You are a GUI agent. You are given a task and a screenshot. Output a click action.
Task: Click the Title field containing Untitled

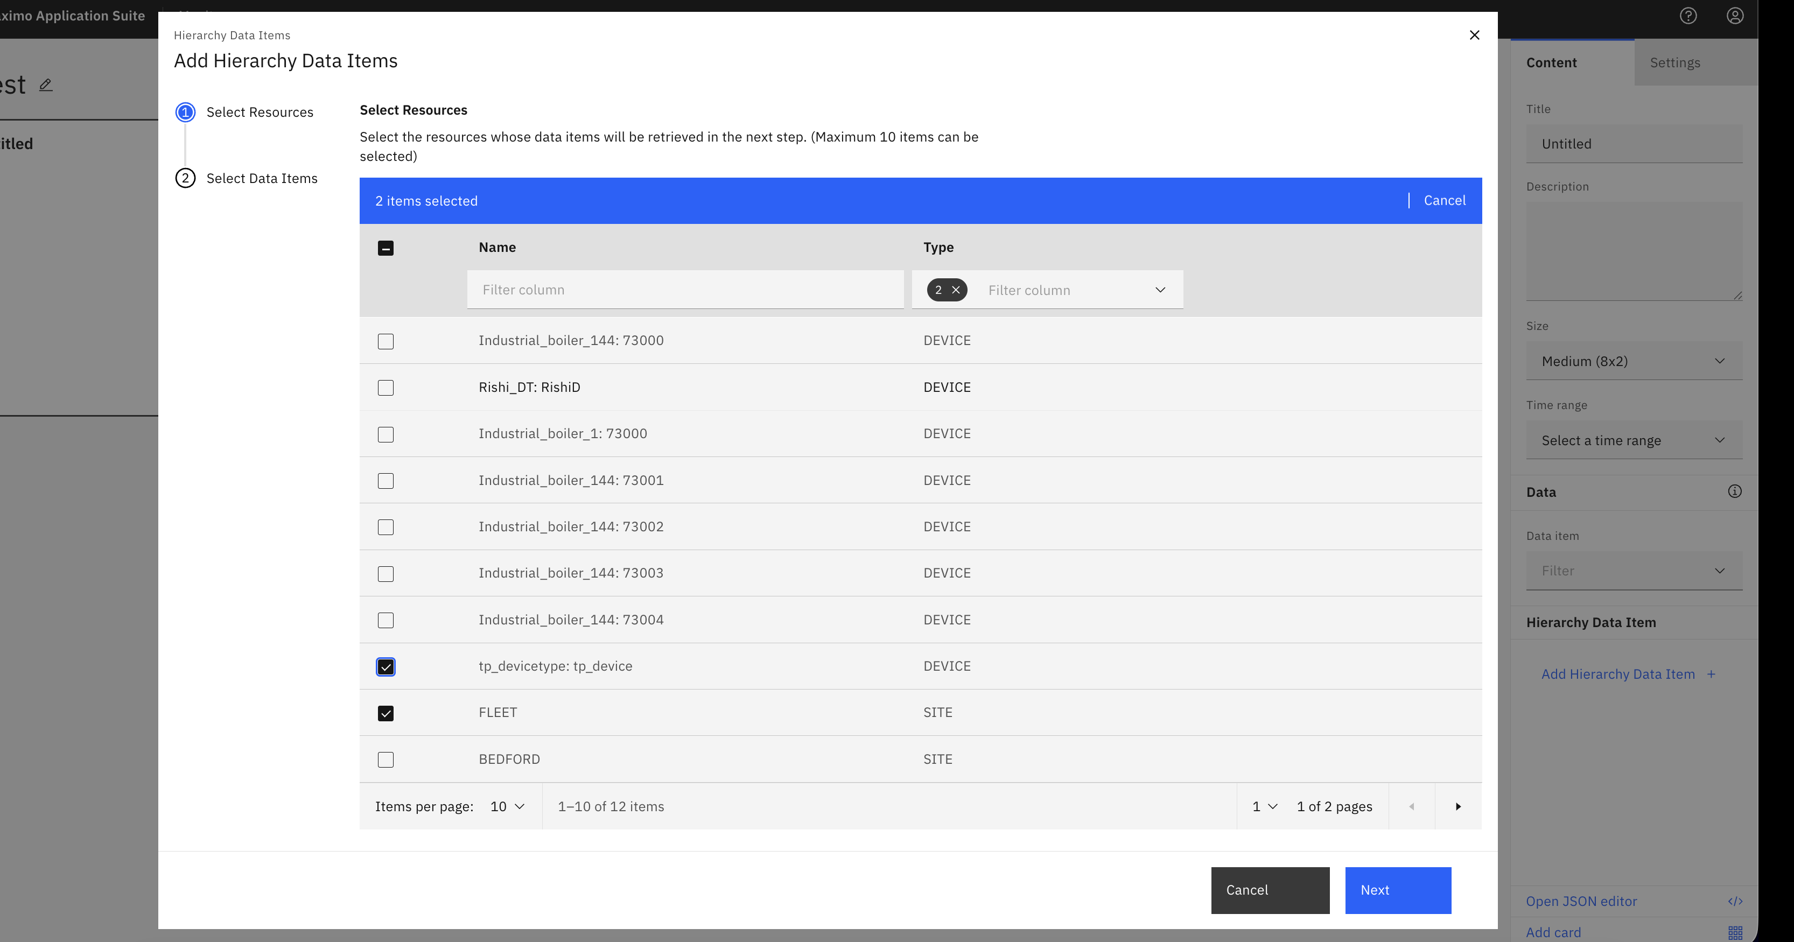(x=1634, y=144)
